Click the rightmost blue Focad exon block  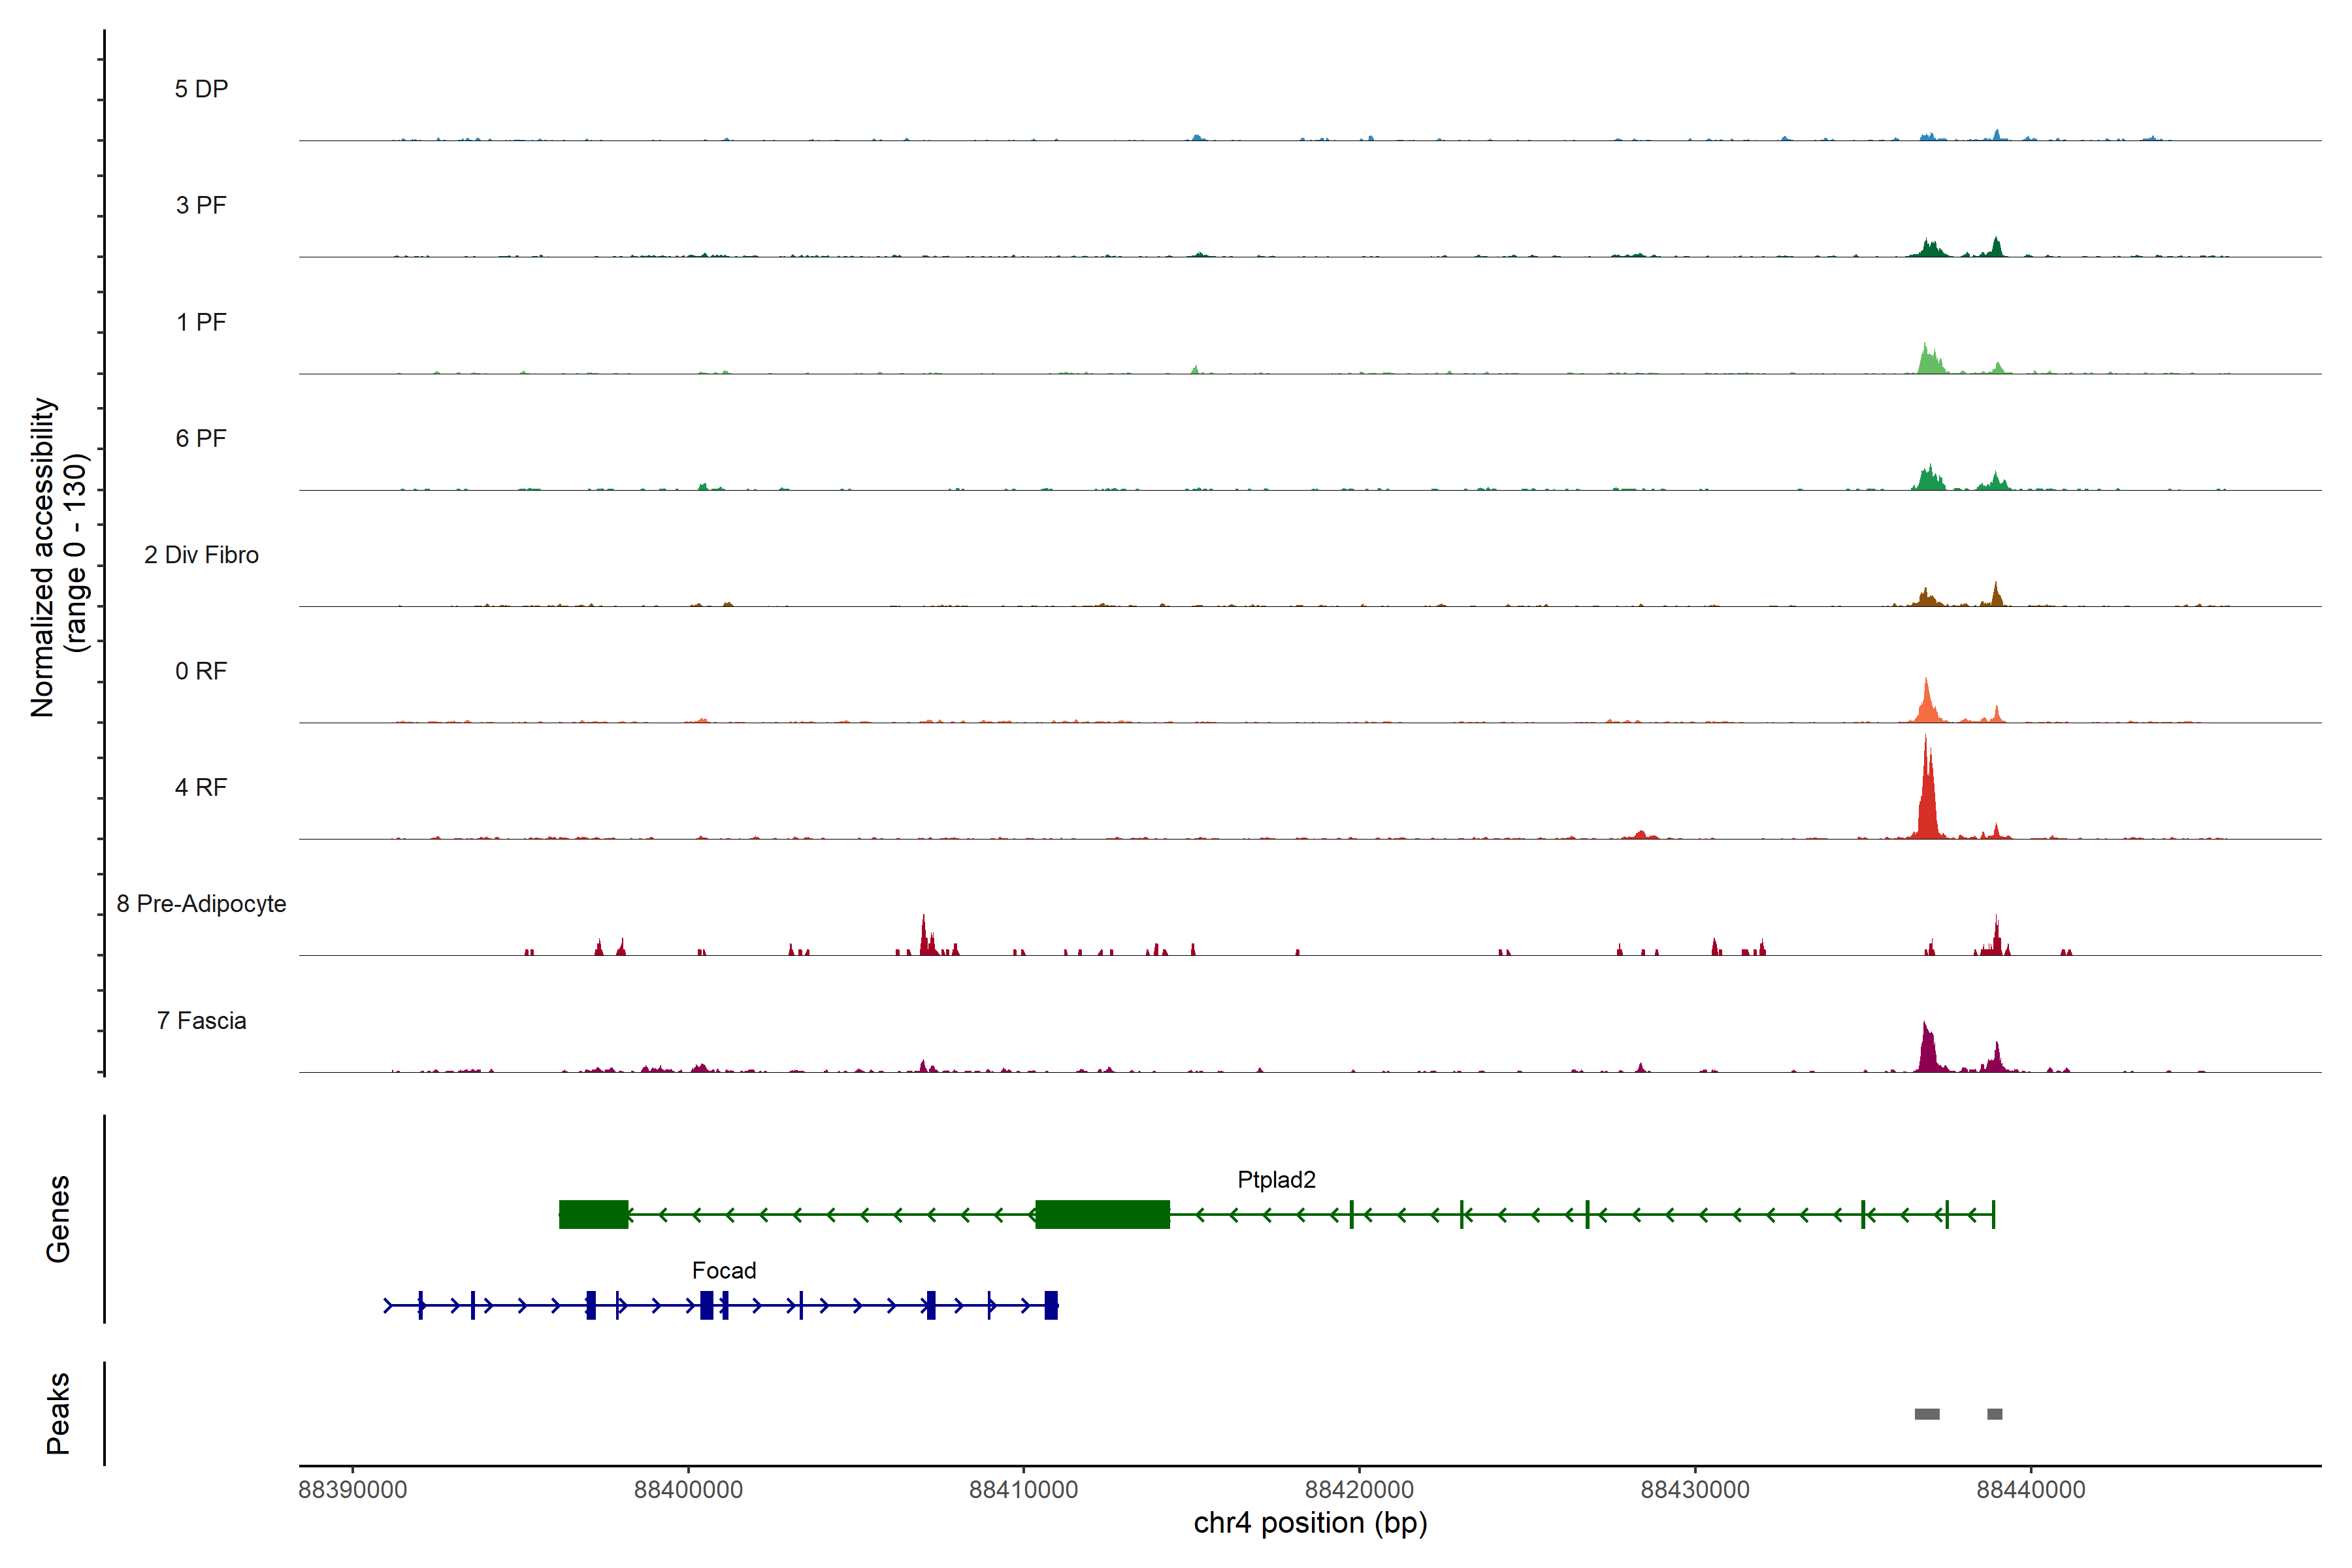(1051, 1306)
